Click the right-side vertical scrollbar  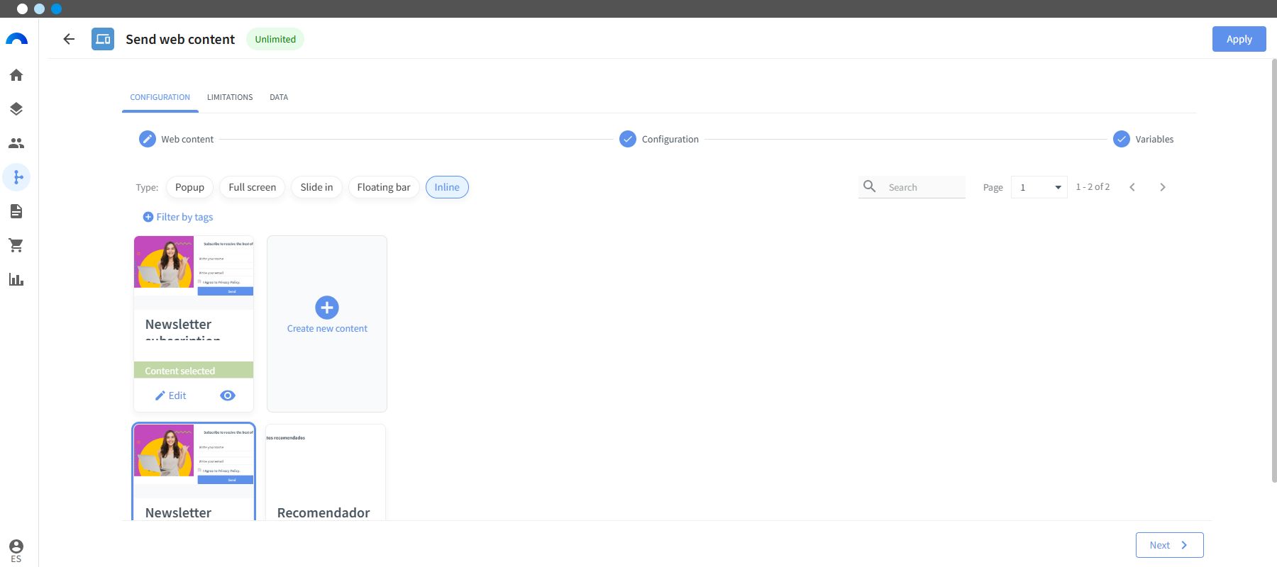pos(1274,271)
